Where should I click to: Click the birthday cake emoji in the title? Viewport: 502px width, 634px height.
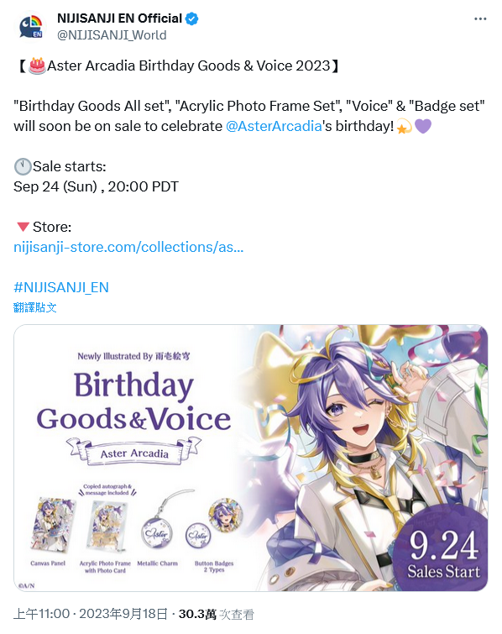tap(37, 65)
